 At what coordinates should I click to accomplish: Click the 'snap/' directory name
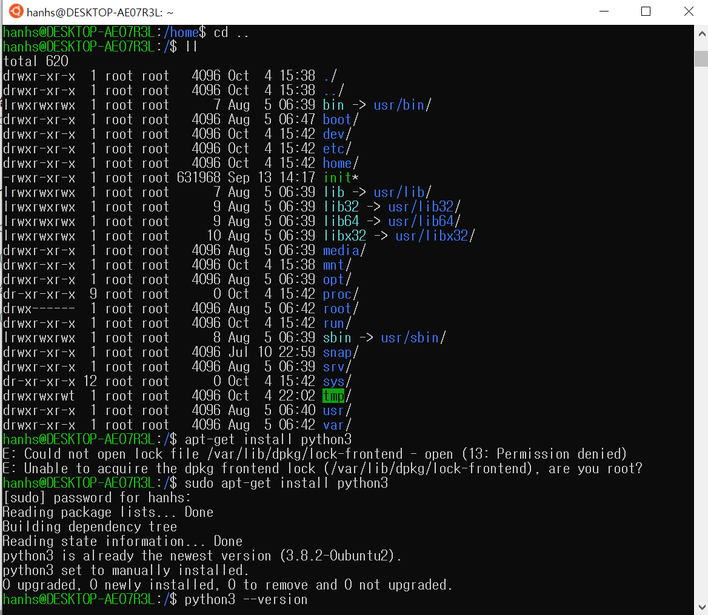tap(341, 352)
